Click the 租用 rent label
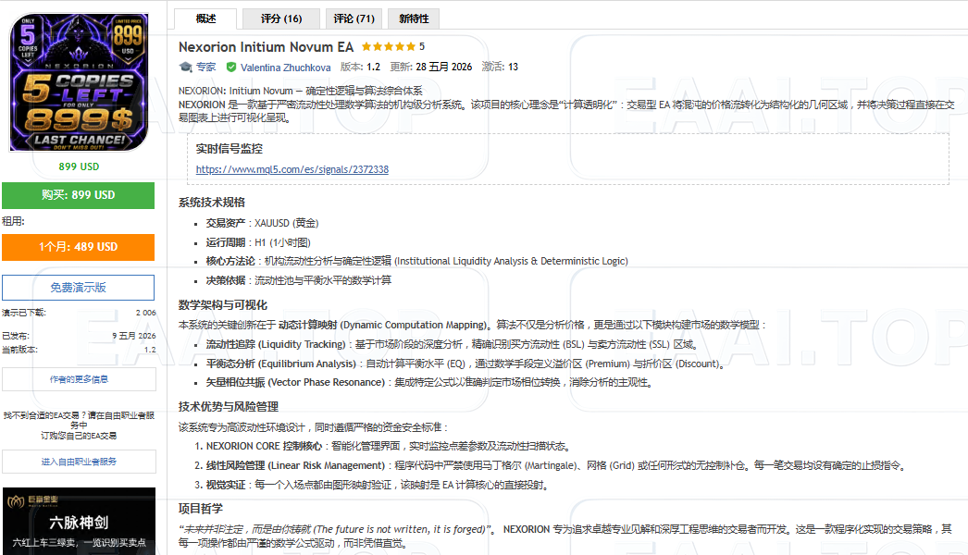The height and width of the screenshot is (555, 968). pyautogui.click(x=13, y=221)
